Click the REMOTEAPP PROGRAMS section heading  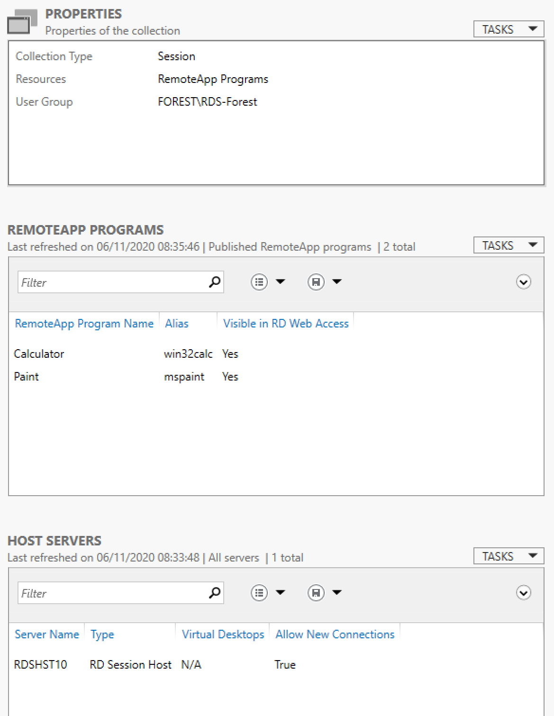coord(86,230)
